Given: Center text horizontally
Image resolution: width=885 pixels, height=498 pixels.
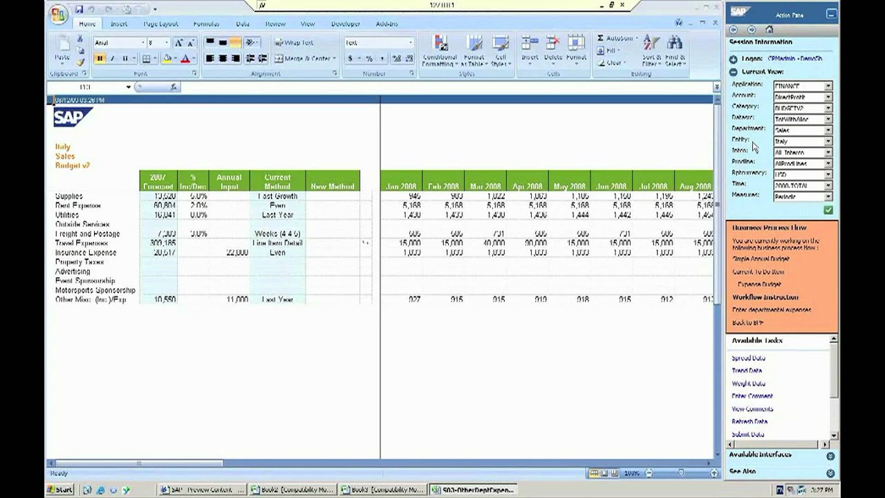Looking at the screenshot, I should [223, 59].
